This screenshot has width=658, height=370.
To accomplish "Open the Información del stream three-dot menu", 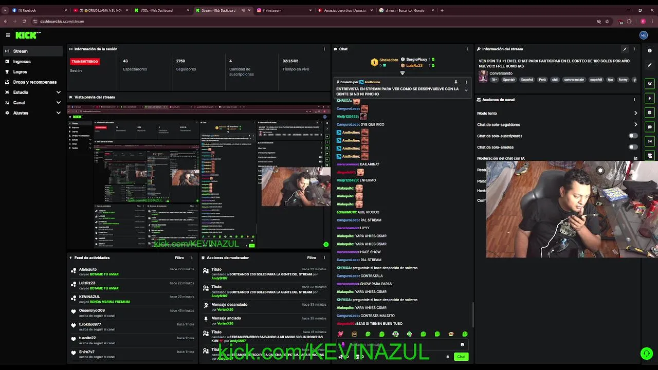I will click(x=634, y=49).
